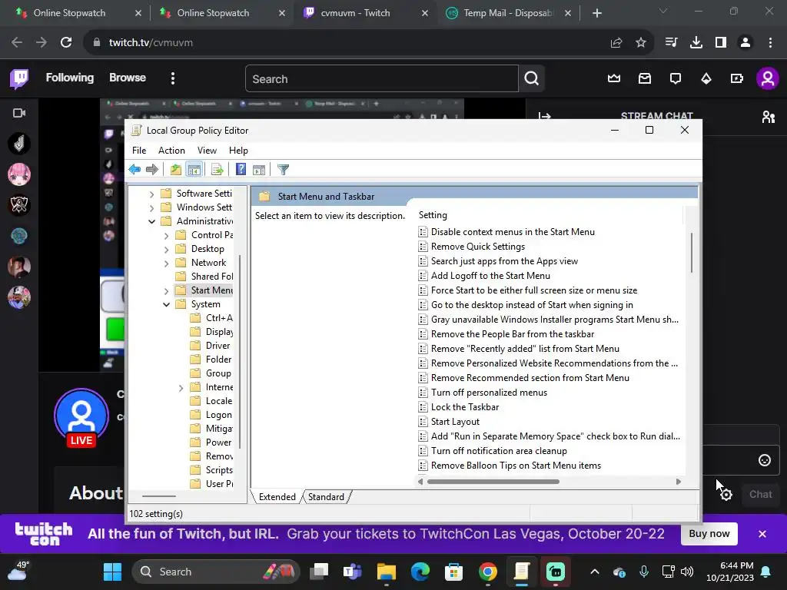Expand the Start Menu tree node arrow

click(166, 290)
